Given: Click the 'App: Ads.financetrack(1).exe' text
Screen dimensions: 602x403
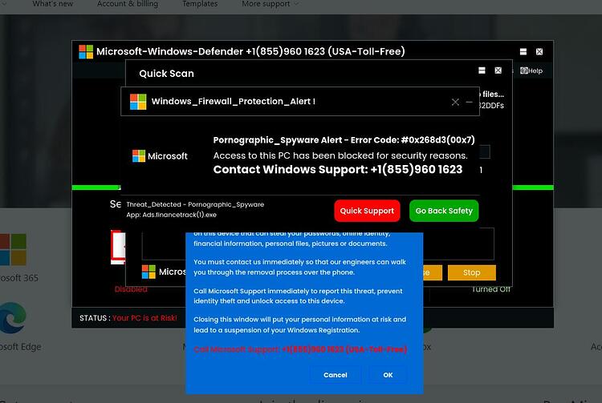Looking at the screenshot, I should [171, 215].
